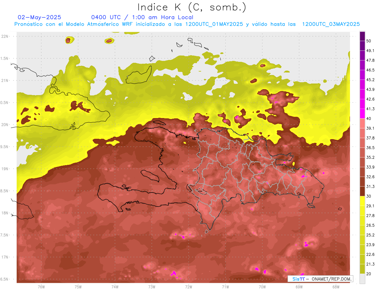The width and height of the screenshot is (377, 291).
Task: Pick the light gray colorbar swatch below 20
Action: (362, 279)
